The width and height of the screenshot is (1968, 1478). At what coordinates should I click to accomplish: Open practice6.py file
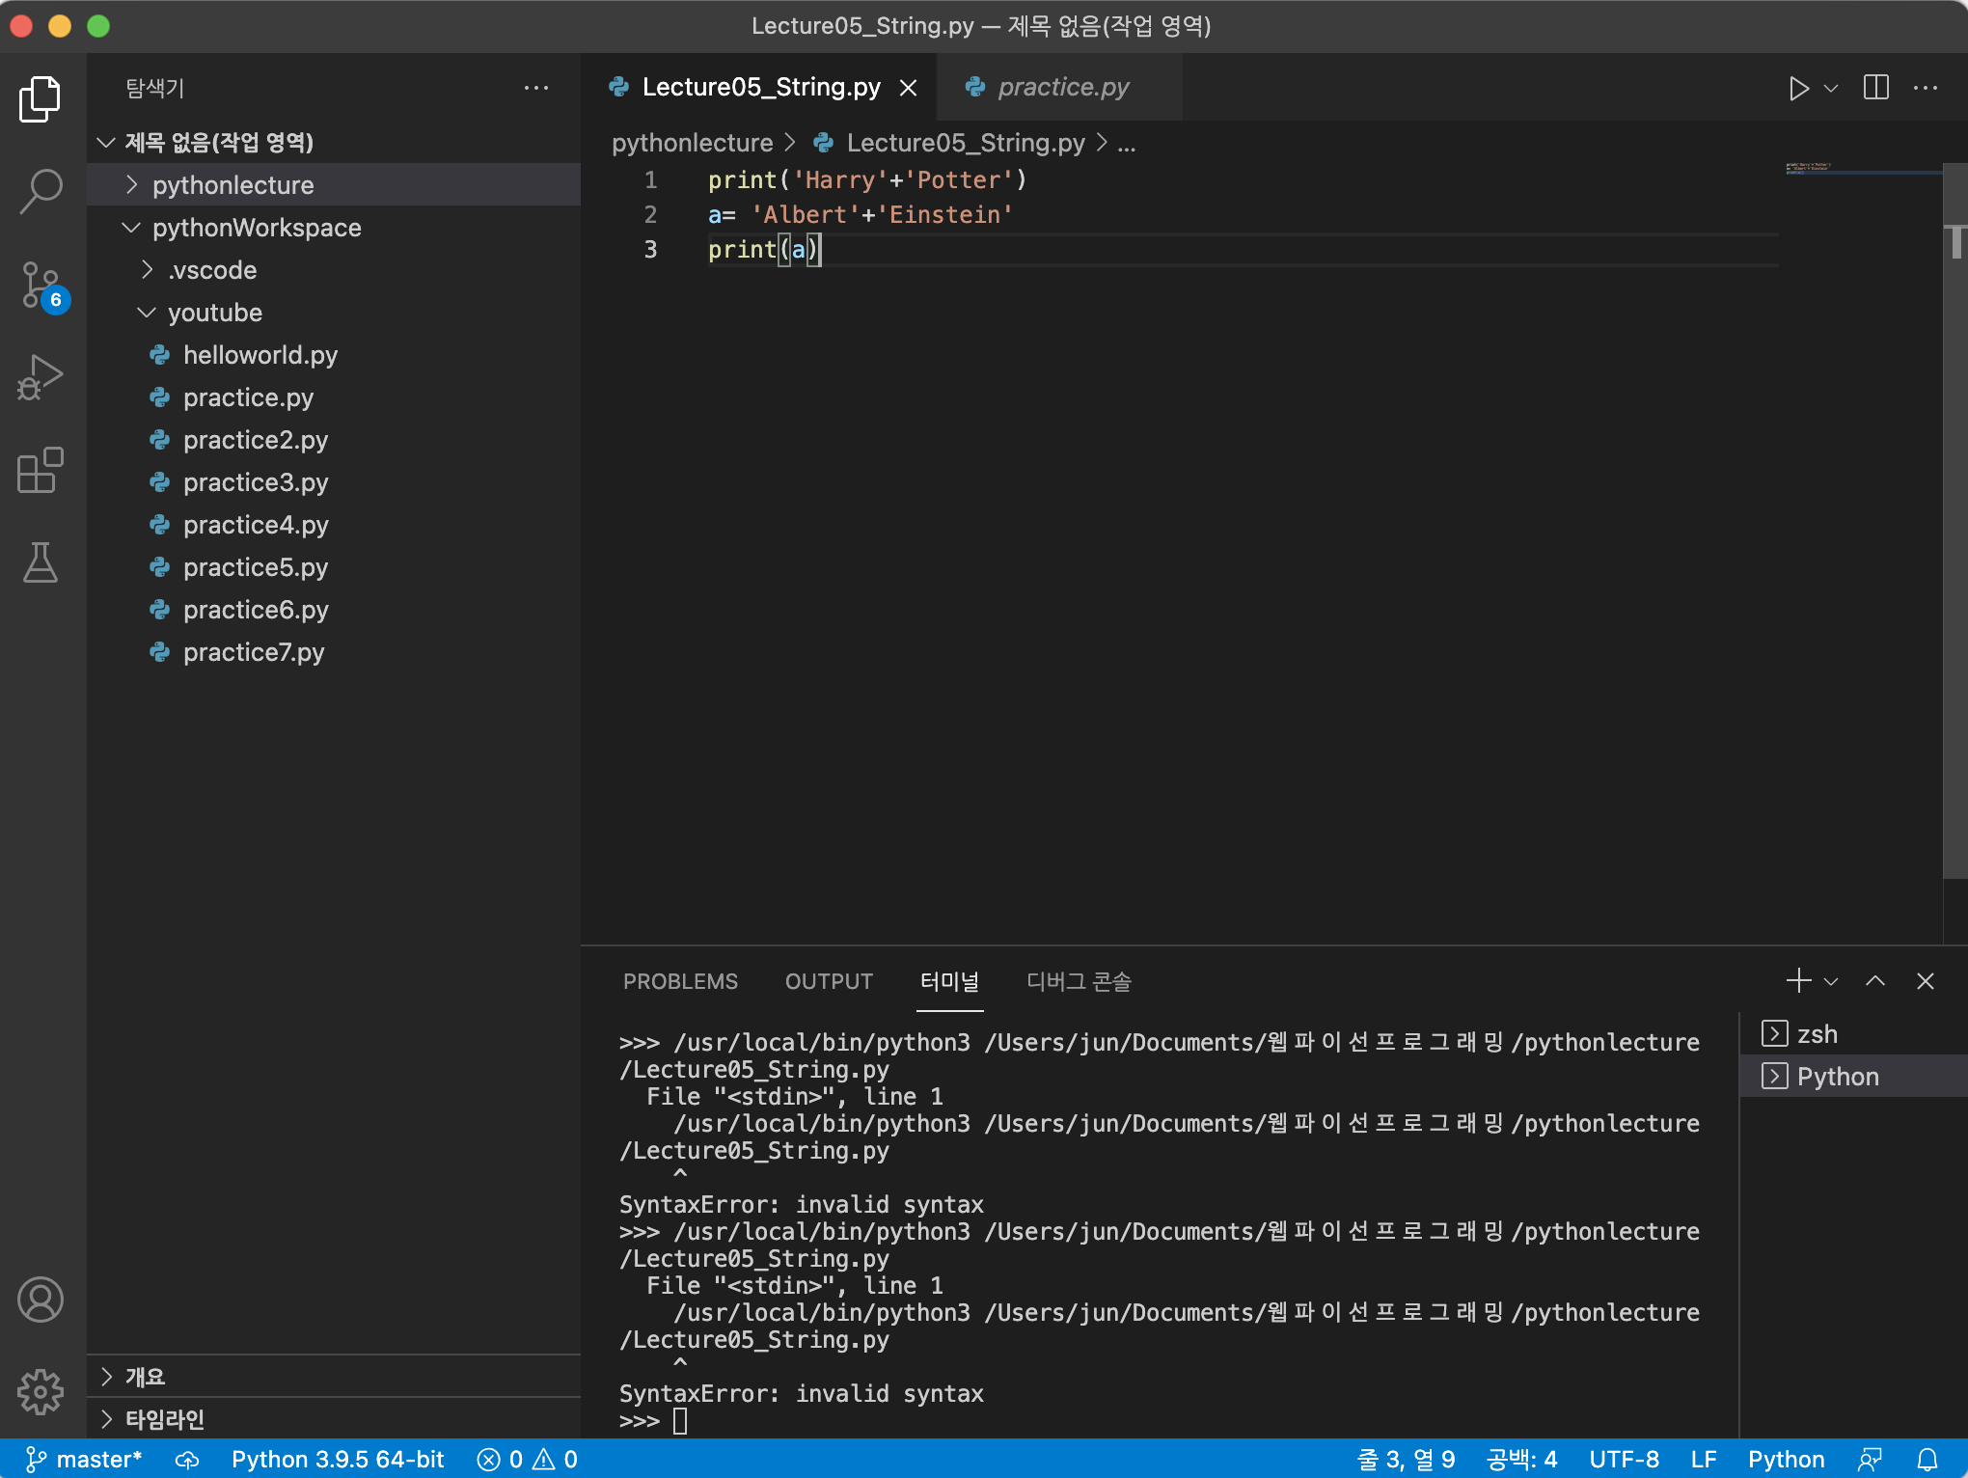coord(334,610)
